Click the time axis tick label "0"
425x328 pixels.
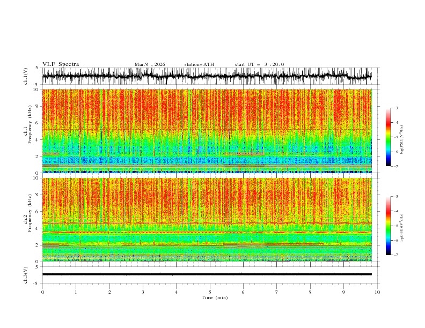tap(42, 292)
